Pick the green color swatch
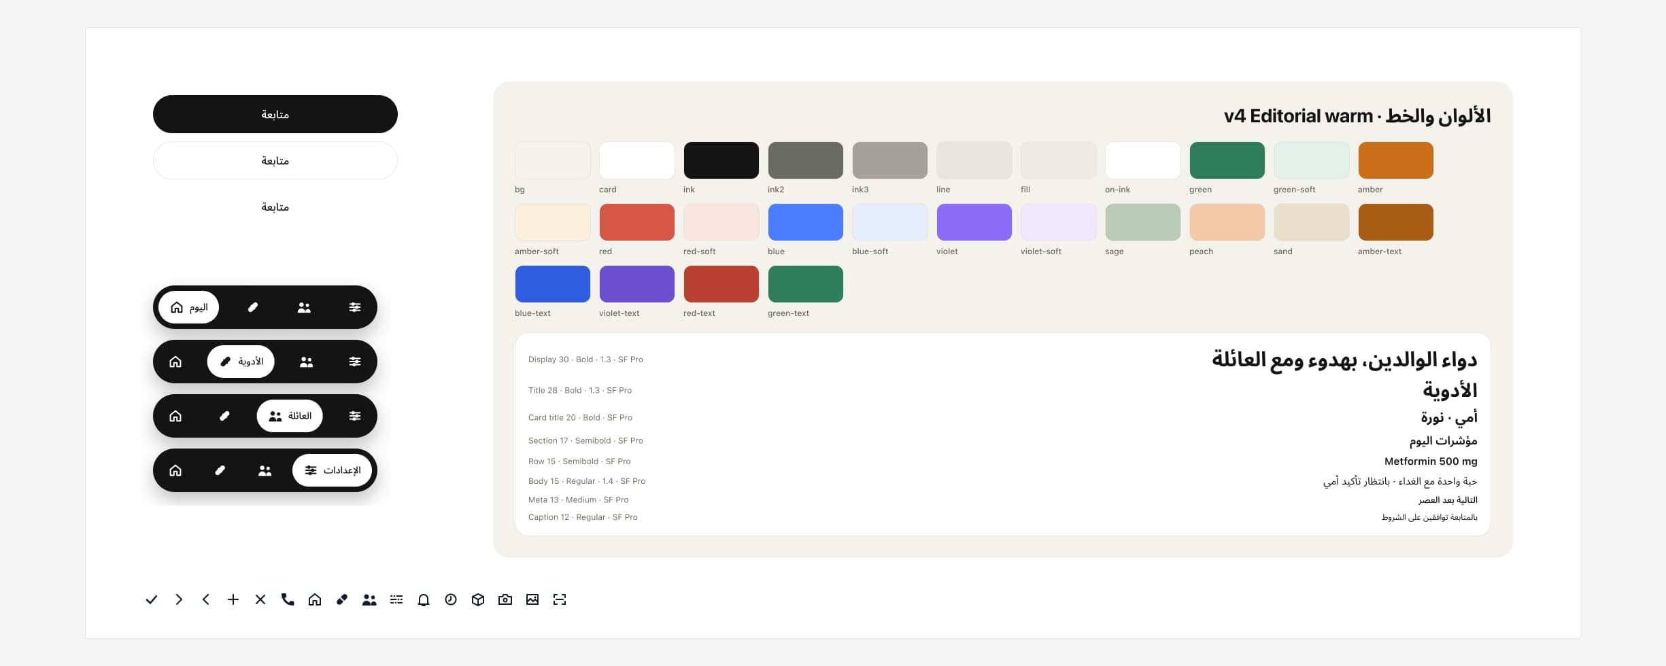 [1227, 160]
